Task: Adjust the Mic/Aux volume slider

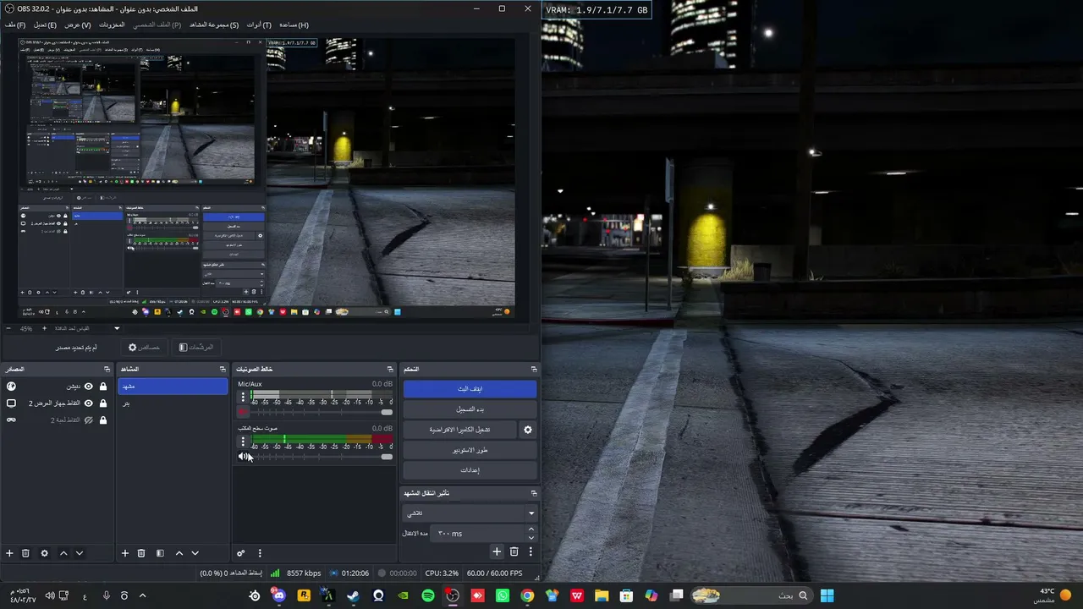Action: [x=322, y=412]
